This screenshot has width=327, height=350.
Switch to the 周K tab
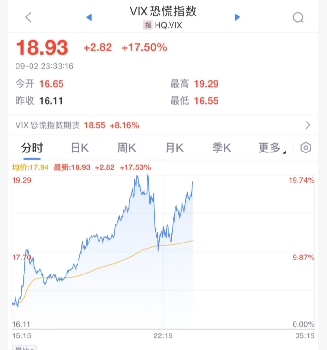click(126, 148)
